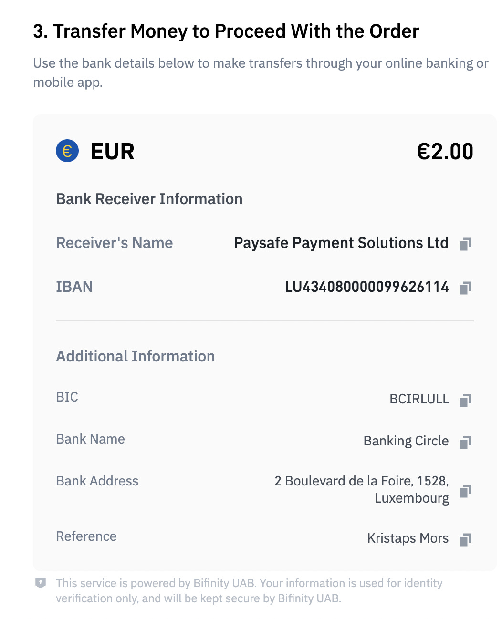
Task: Select the Additional Information heading
Action: click(x=136, y=356)
